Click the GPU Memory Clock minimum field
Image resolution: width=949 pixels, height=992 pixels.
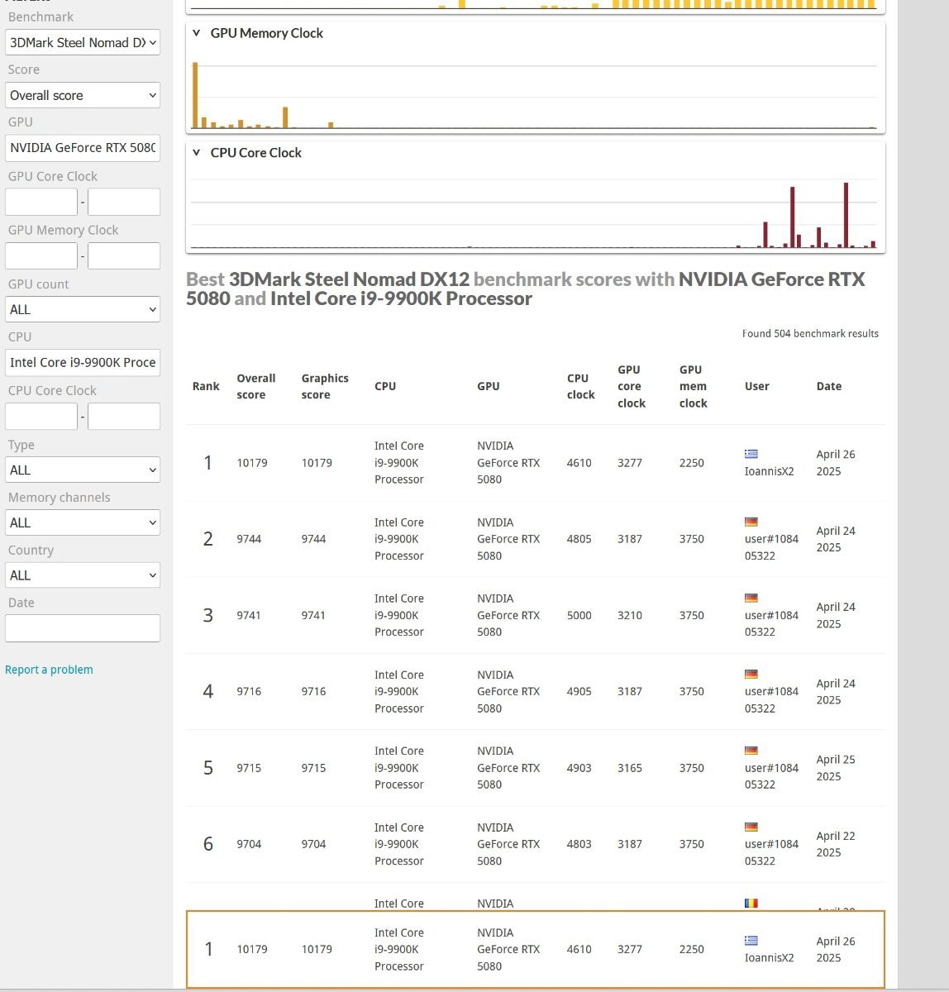41,255
